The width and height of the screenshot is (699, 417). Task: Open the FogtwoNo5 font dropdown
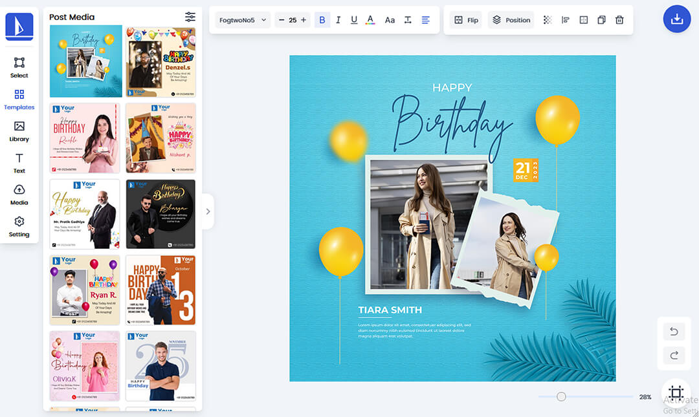pos(243,20)
